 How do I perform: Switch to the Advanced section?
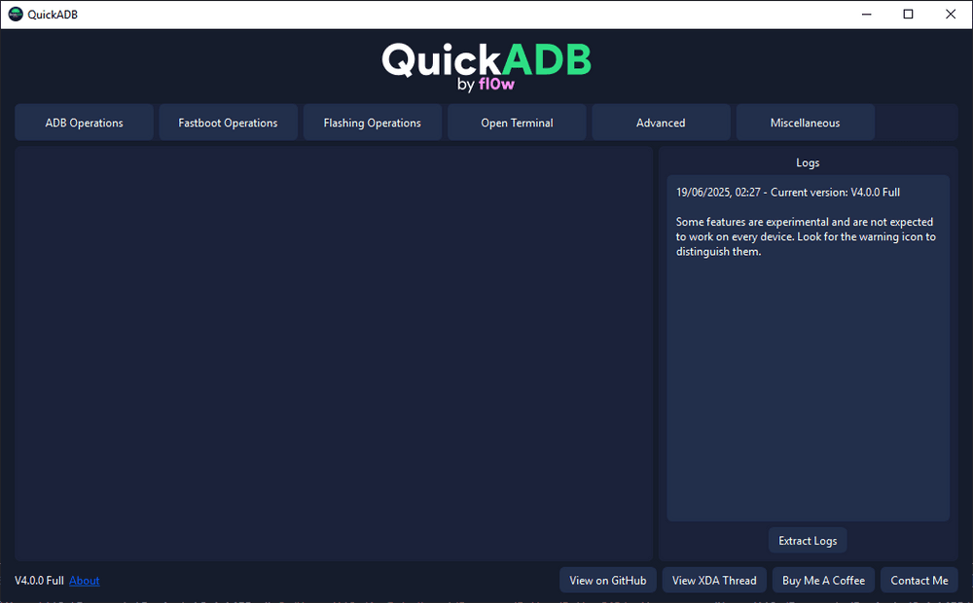pyautogui.click(x=661, y=123)
